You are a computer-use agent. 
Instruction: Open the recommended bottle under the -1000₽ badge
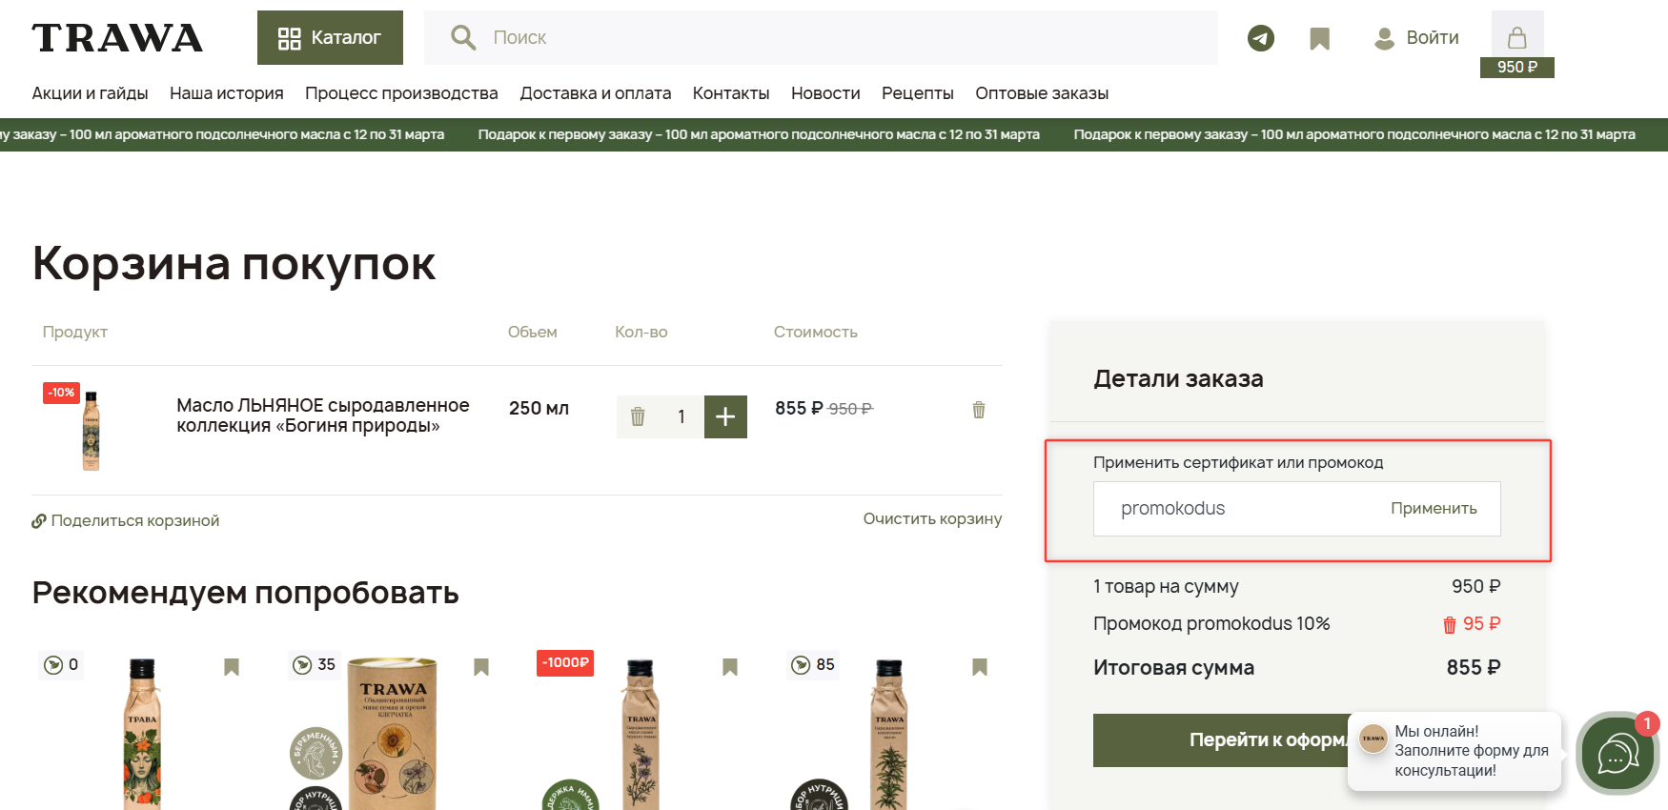tap(641, 734)
